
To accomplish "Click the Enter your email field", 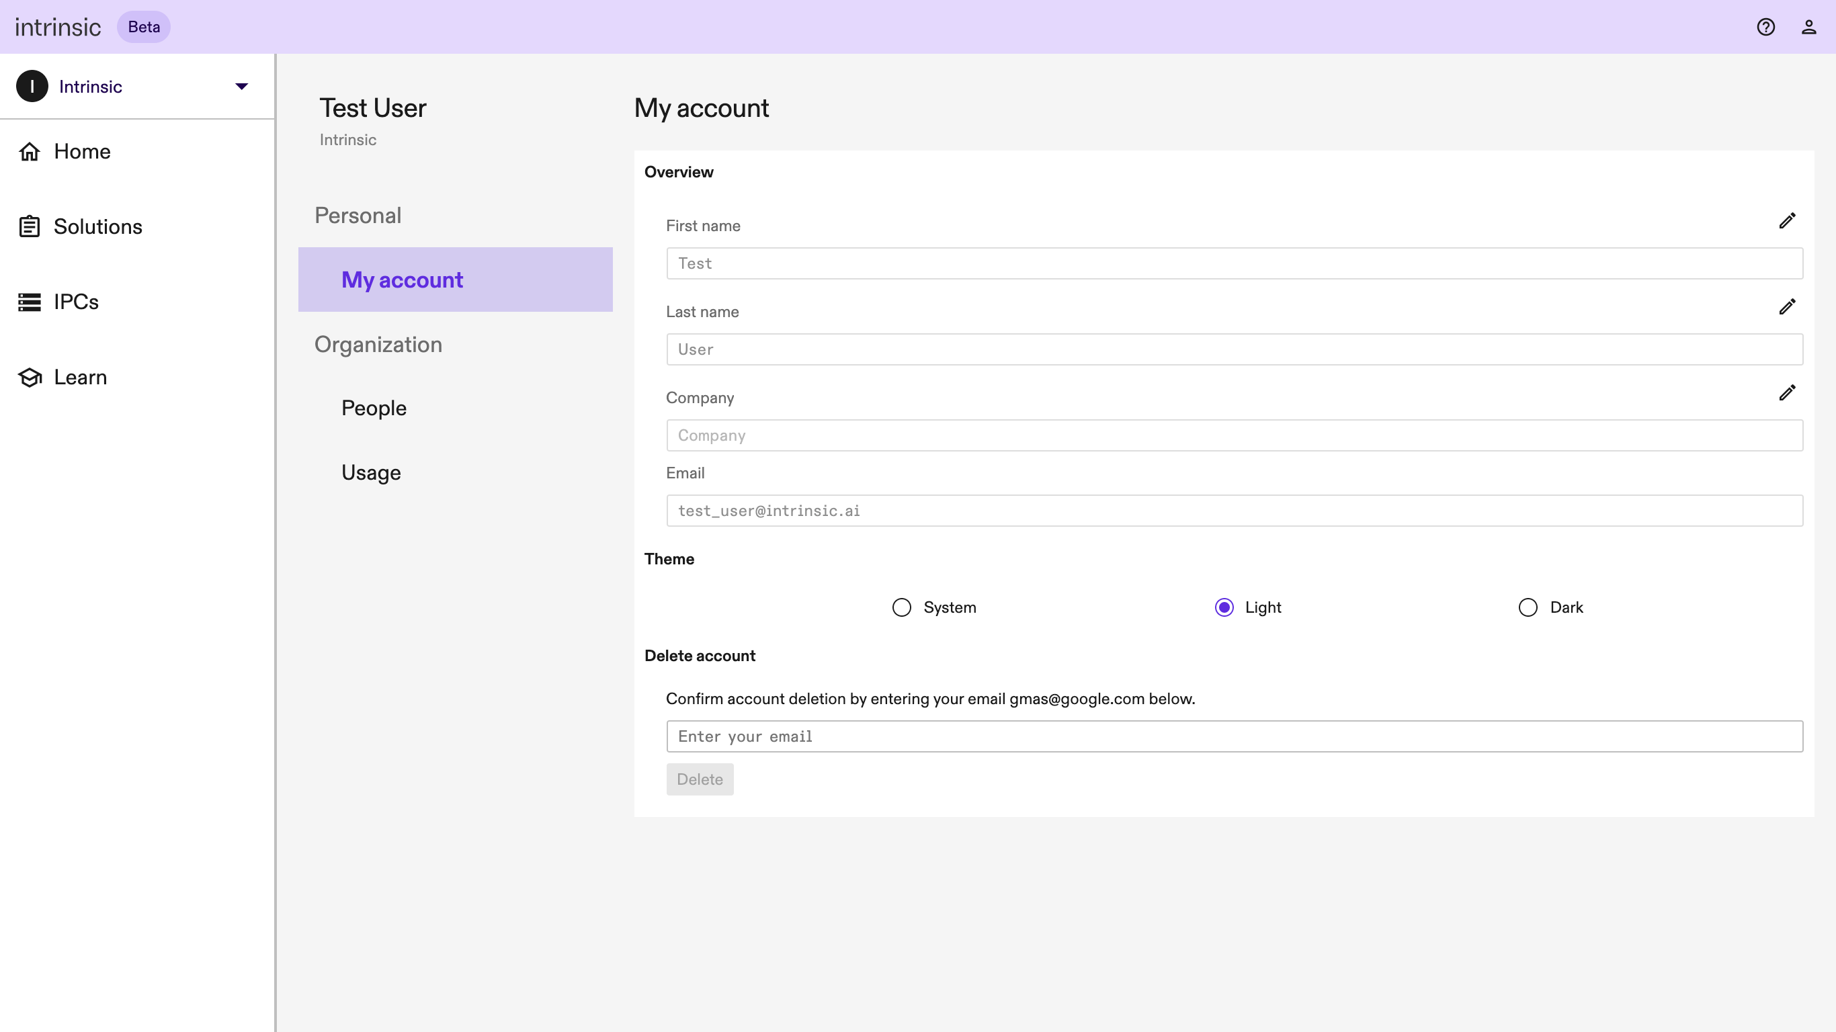I will [x=1234, y=736].
